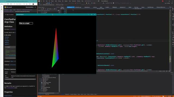Image resolution: width=174 pixels, height=97 pixels.
Task: Open the View menu in Visual Studio
Action: click(46, 1)
